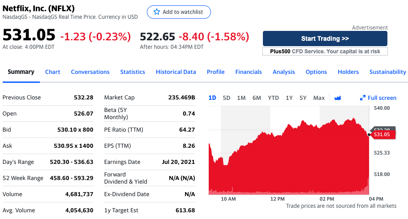The image size is (408, 219).
Task: Click the 531.05 price marker on chart
Action: pos(382,134)
